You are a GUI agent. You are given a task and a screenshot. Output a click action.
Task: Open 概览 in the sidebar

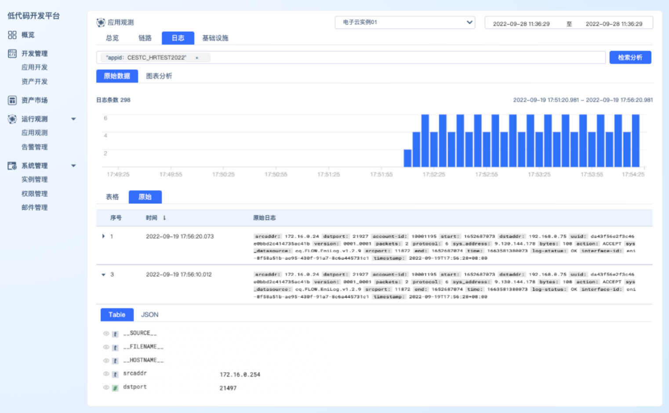tap(28, 35)
